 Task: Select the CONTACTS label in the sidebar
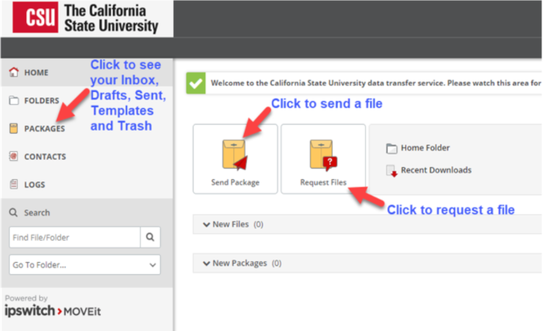click(45, 157)
